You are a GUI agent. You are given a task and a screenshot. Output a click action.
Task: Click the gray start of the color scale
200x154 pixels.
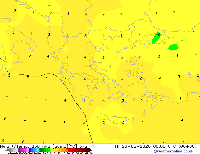(10, 150)
